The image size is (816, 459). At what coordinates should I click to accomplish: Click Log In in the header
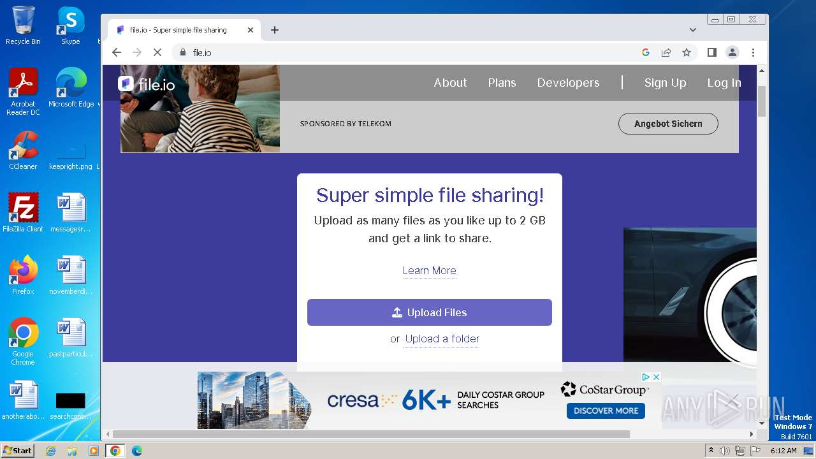724,83
